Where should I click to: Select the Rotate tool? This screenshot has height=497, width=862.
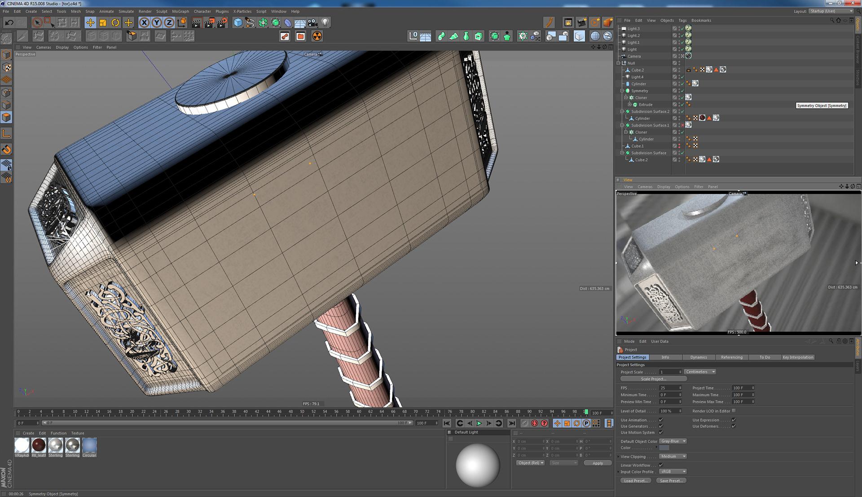[115, 22]
